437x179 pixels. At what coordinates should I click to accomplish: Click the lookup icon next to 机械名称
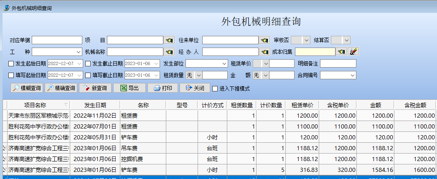(x=169, y=52)
